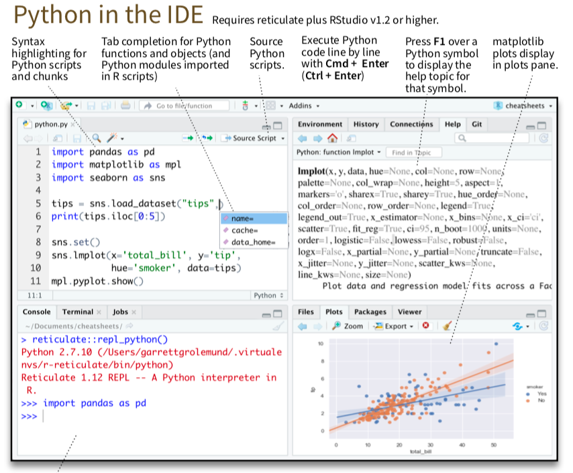Click the Go to file/function field
Screen dimensions: 573x473
click(184, 106)
